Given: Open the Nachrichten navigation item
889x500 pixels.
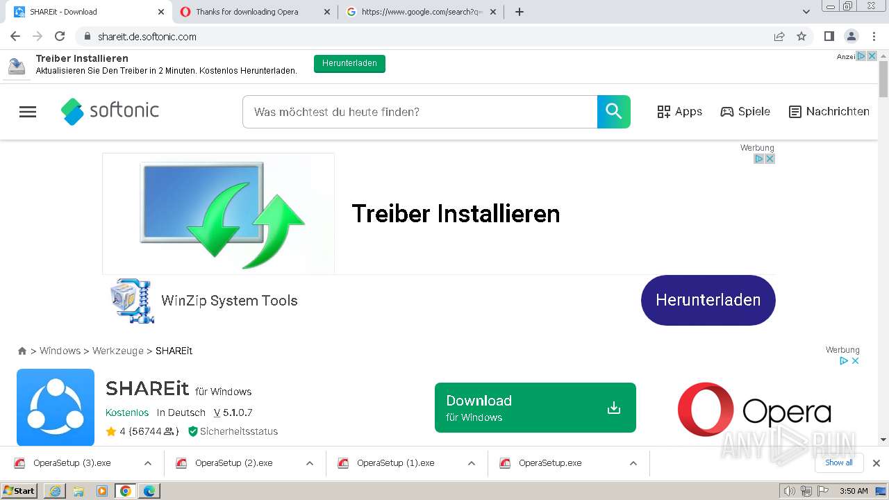Looking at the screenshot, I should [829, 112].
